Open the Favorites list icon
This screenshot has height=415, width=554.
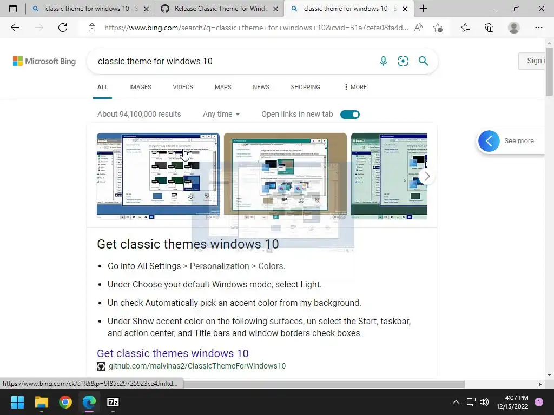pyautogui.click(x=465, y=28)
